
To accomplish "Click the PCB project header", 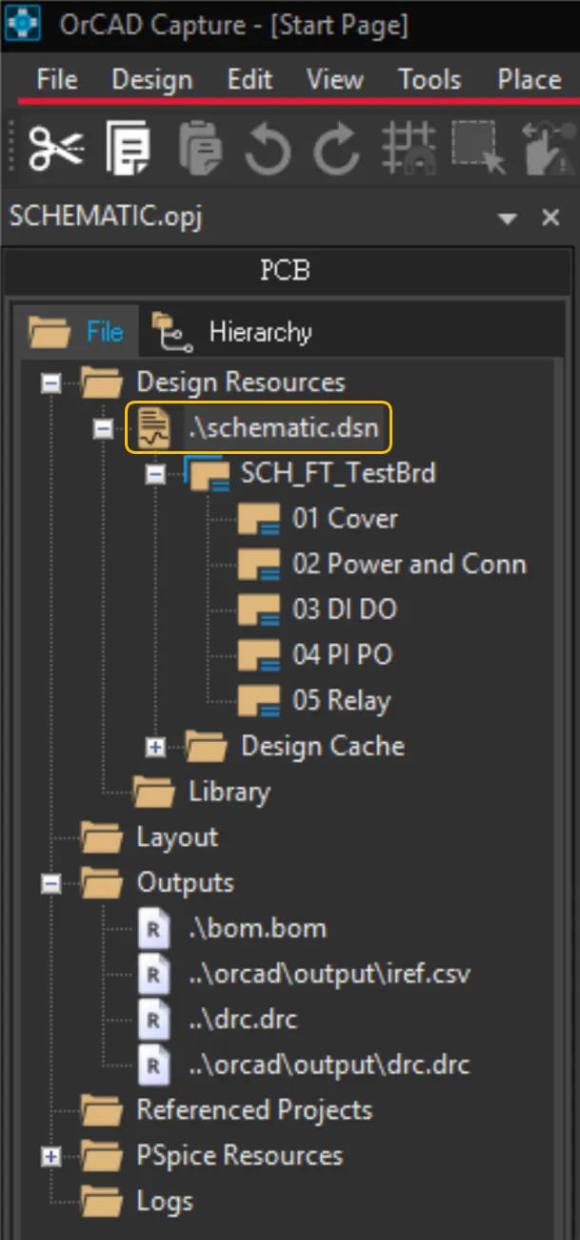I will point(286,271).
